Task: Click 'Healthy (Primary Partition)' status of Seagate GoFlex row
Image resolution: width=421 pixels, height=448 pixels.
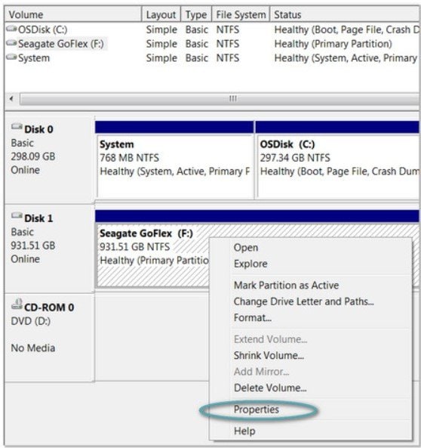Action: coord(333,44)
